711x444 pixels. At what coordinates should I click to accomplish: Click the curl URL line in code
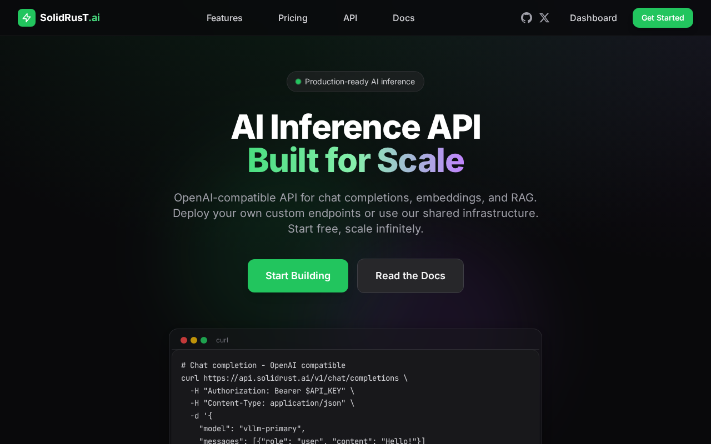click(294, 378)
